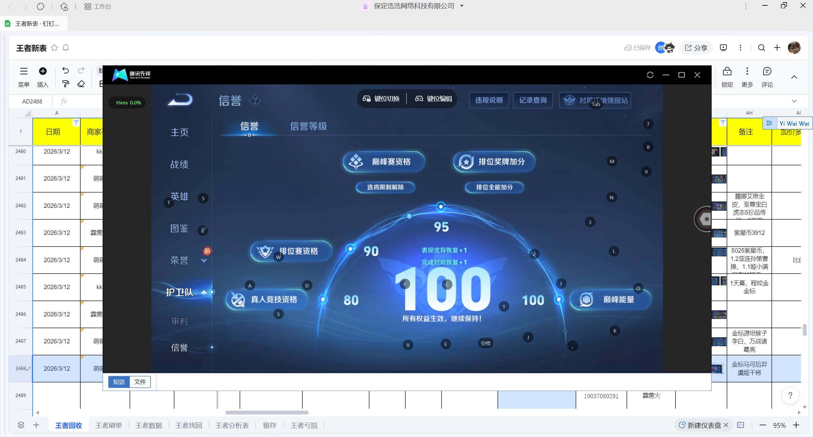The width and height of the screenshot is (813, 437).
Task: Switch to 短语 mode
Action: click(x=119, y=382)
